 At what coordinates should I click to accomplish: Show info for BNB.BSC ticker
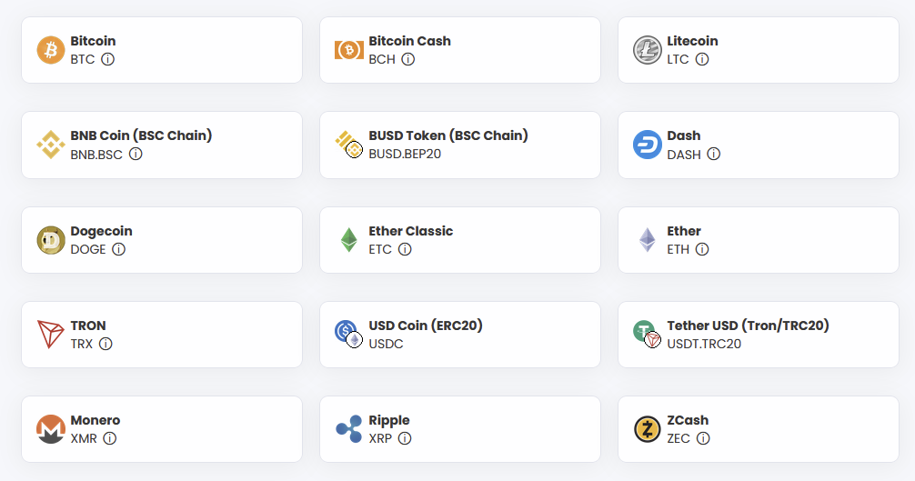click(x=136, y=154)
